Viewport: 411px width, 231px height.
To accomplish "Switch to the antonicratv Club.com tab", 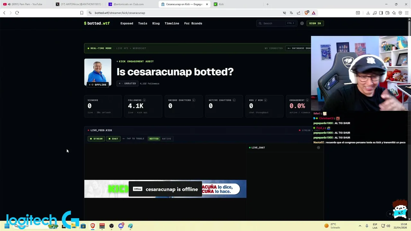I will (x=131, y=4).
